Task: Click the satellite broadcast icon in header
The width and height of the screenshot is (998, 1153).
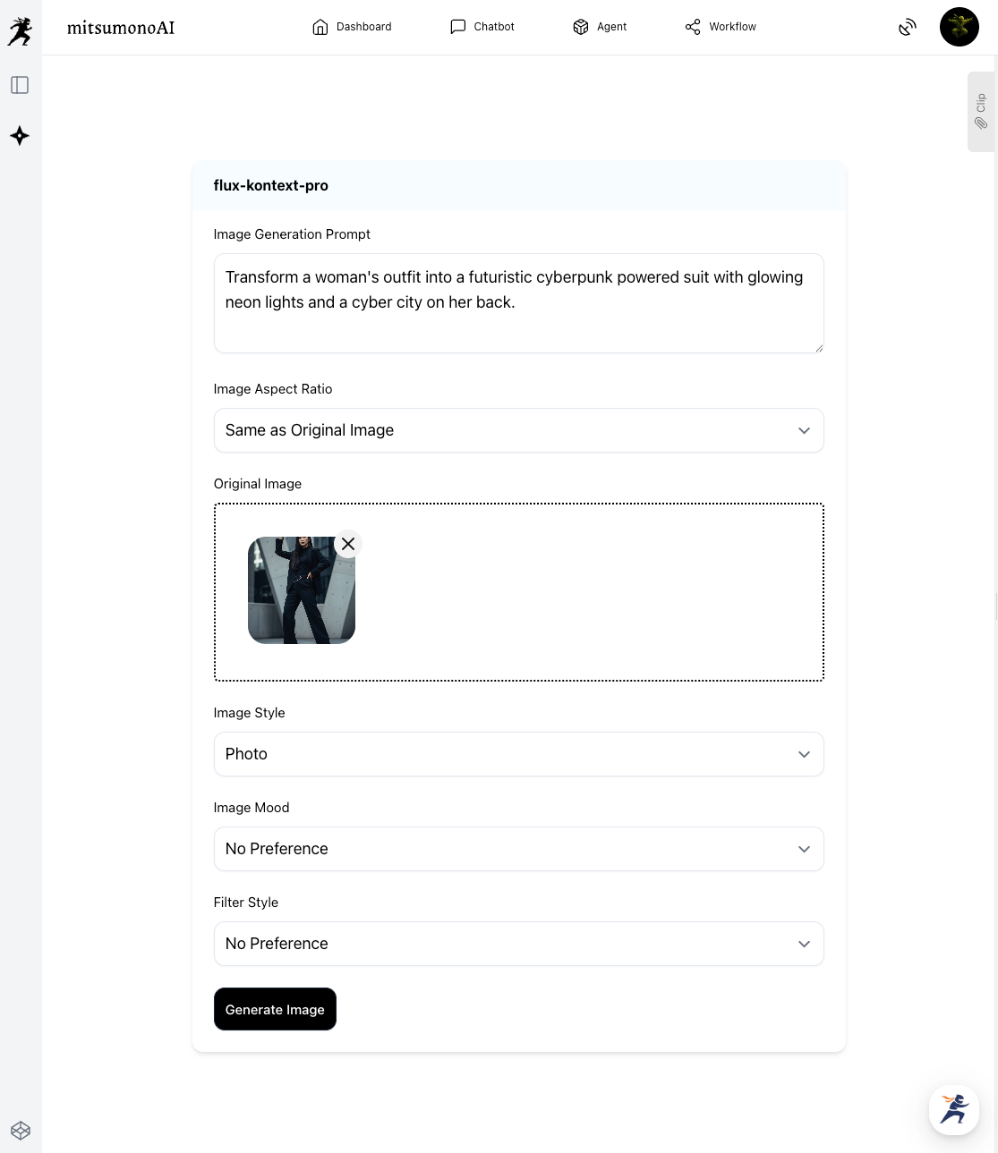Action: (x=908, y=27)
